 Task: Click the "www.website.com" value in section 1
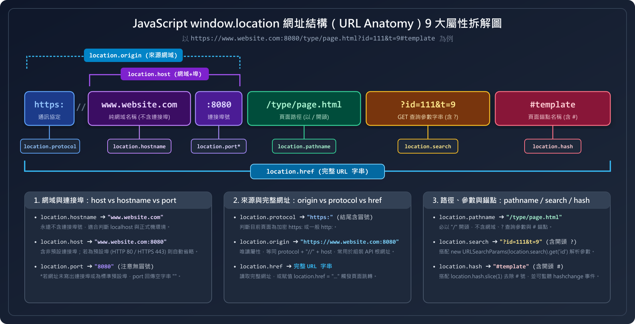click(135, 217)
